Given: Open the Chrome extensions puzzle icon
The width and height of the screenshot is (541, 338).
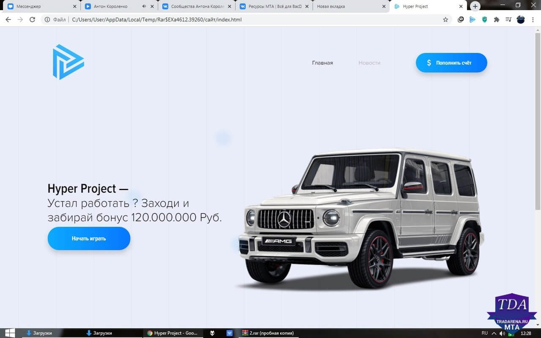Looking at the screenshot, I should pos(497,19).
